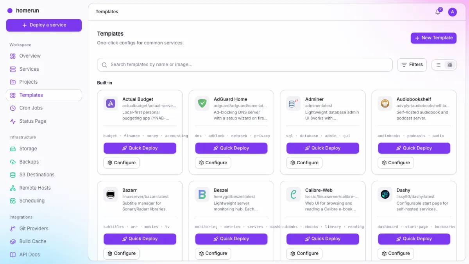Open the user avatar menu
The width and height of the screenshot is (469, 264).
coord(452,12)
